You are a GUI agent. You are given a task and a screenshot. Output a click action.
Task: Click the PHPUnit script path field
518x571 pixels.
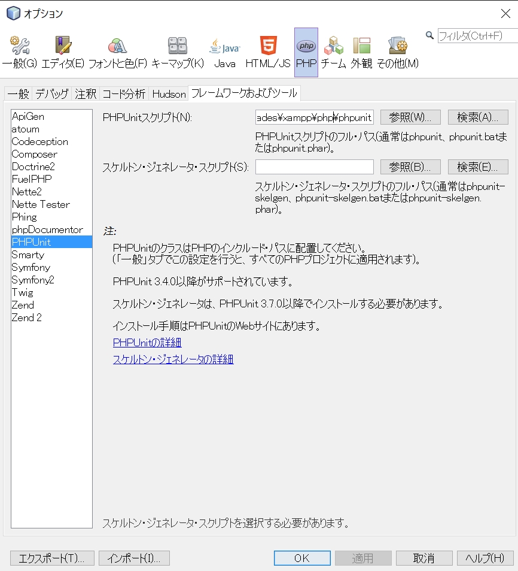315,117
